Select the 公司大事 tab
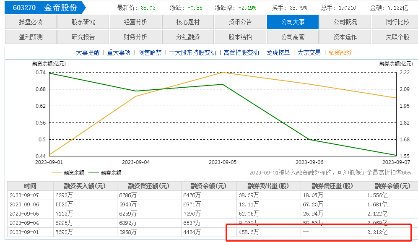Screen dimensions: 418x242 (293, 22)
